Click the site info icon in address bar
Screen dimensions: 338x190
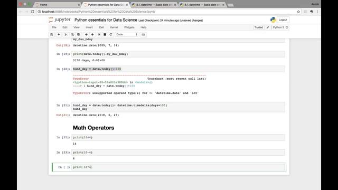coord(39,12)
